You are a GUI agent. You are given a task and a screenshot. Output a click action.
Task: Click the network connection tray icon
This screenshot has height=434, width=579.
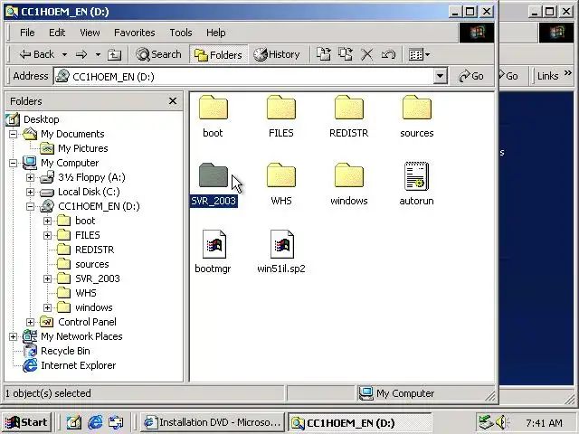click(486, 422)
